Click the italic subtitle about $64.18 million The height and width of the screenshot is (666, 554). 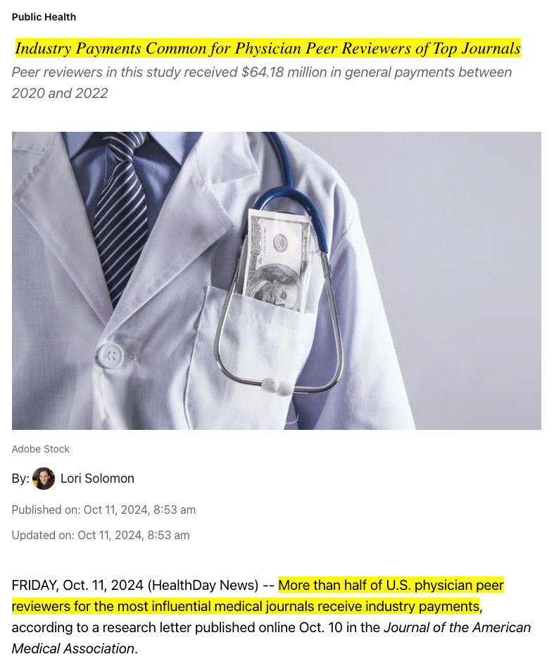tap(262, 82)
